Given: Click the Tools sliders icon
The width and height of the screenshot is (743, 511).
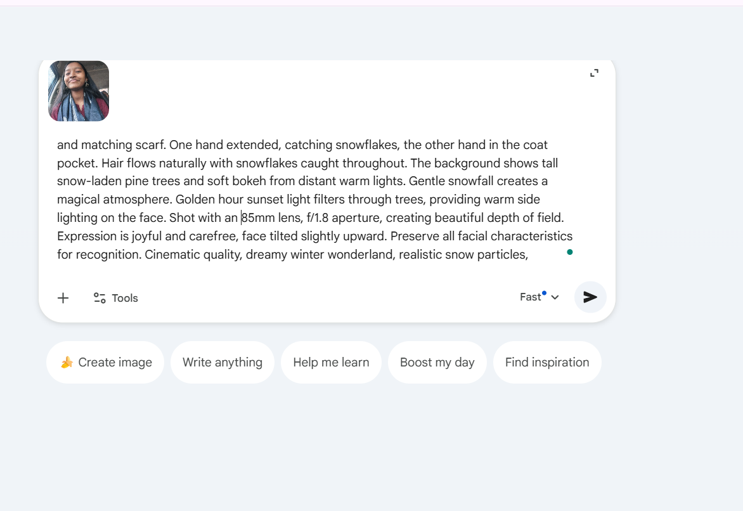Looking at the screenshot, I should 100,298.
